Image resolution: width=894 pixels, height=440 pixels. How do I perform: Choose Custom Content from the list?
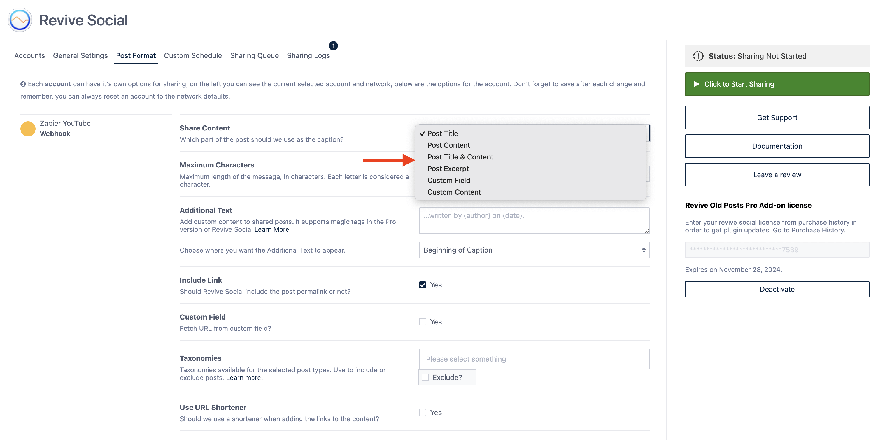tap(454, 192)
